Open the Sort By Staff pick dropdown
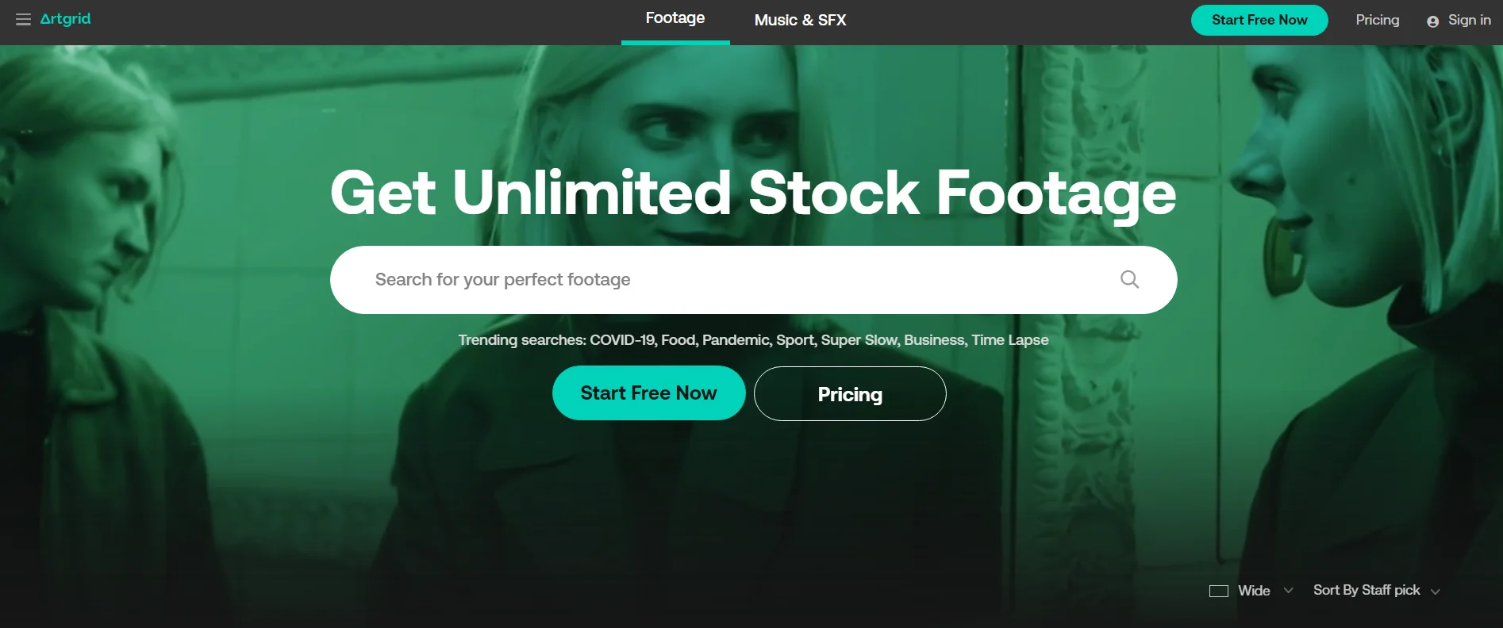This screenshot has height=628, width=1503. tap(1376, 591)
